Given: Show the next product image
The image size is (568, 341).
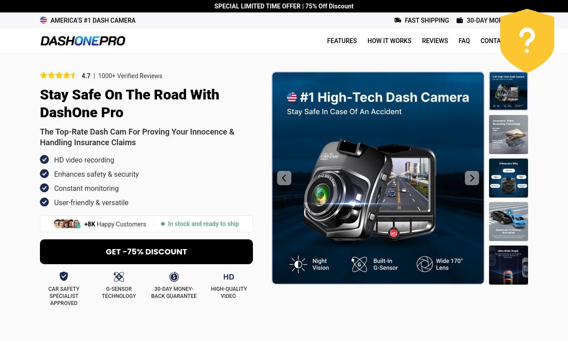Looking at the screenshot, I should pos(472,178).
